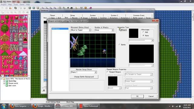Open the Project menu
This screenshot has width=194, height=109.
(4, 5)
